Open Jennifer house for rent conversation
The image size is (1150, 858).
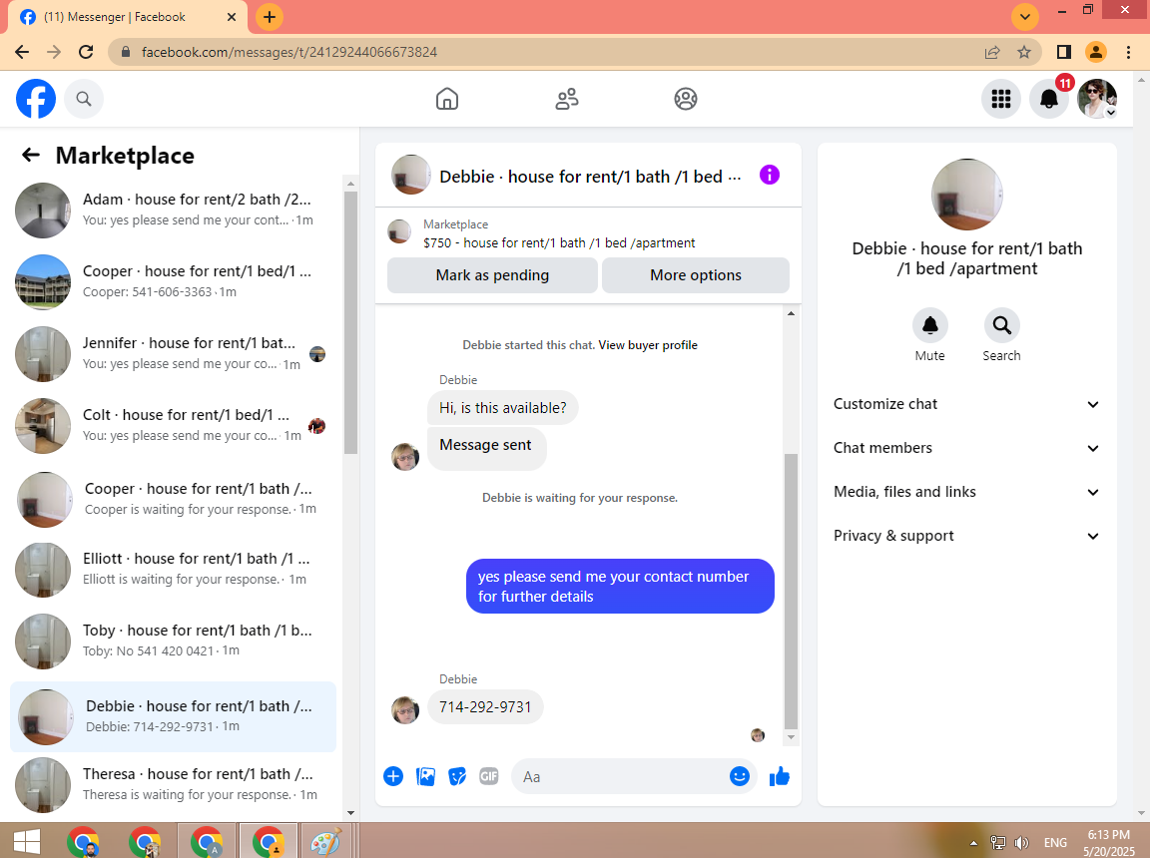click(173, 353)
